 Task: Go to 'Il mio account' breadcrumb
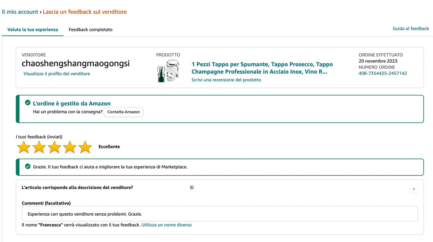[20, 12]
